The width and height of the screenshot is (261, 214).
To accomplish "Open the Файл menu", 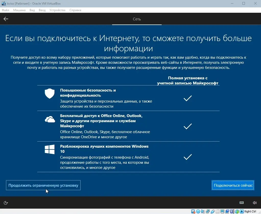I will (6, 10).
